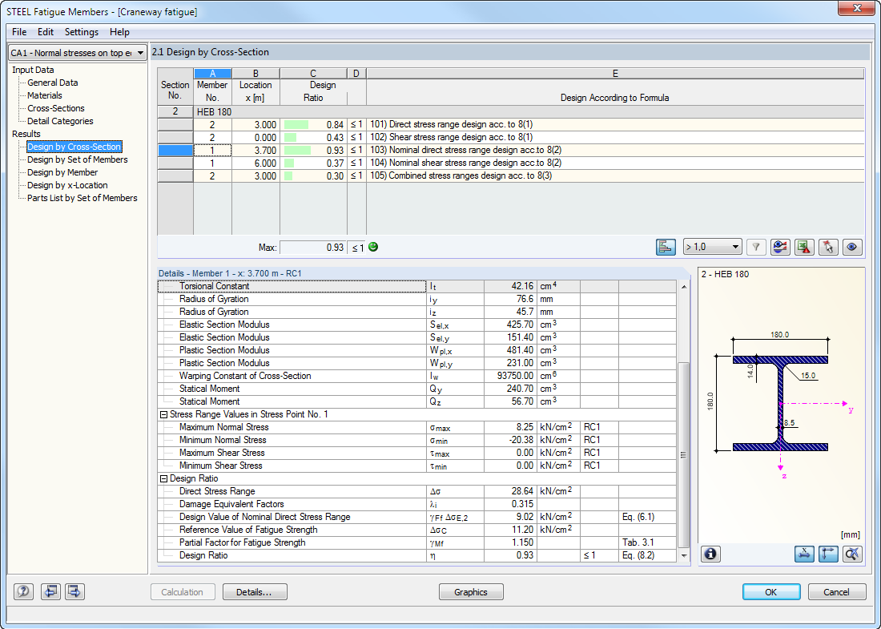Select the row '102) Shear stress range design'
The image size is (881, 629).
511,137
